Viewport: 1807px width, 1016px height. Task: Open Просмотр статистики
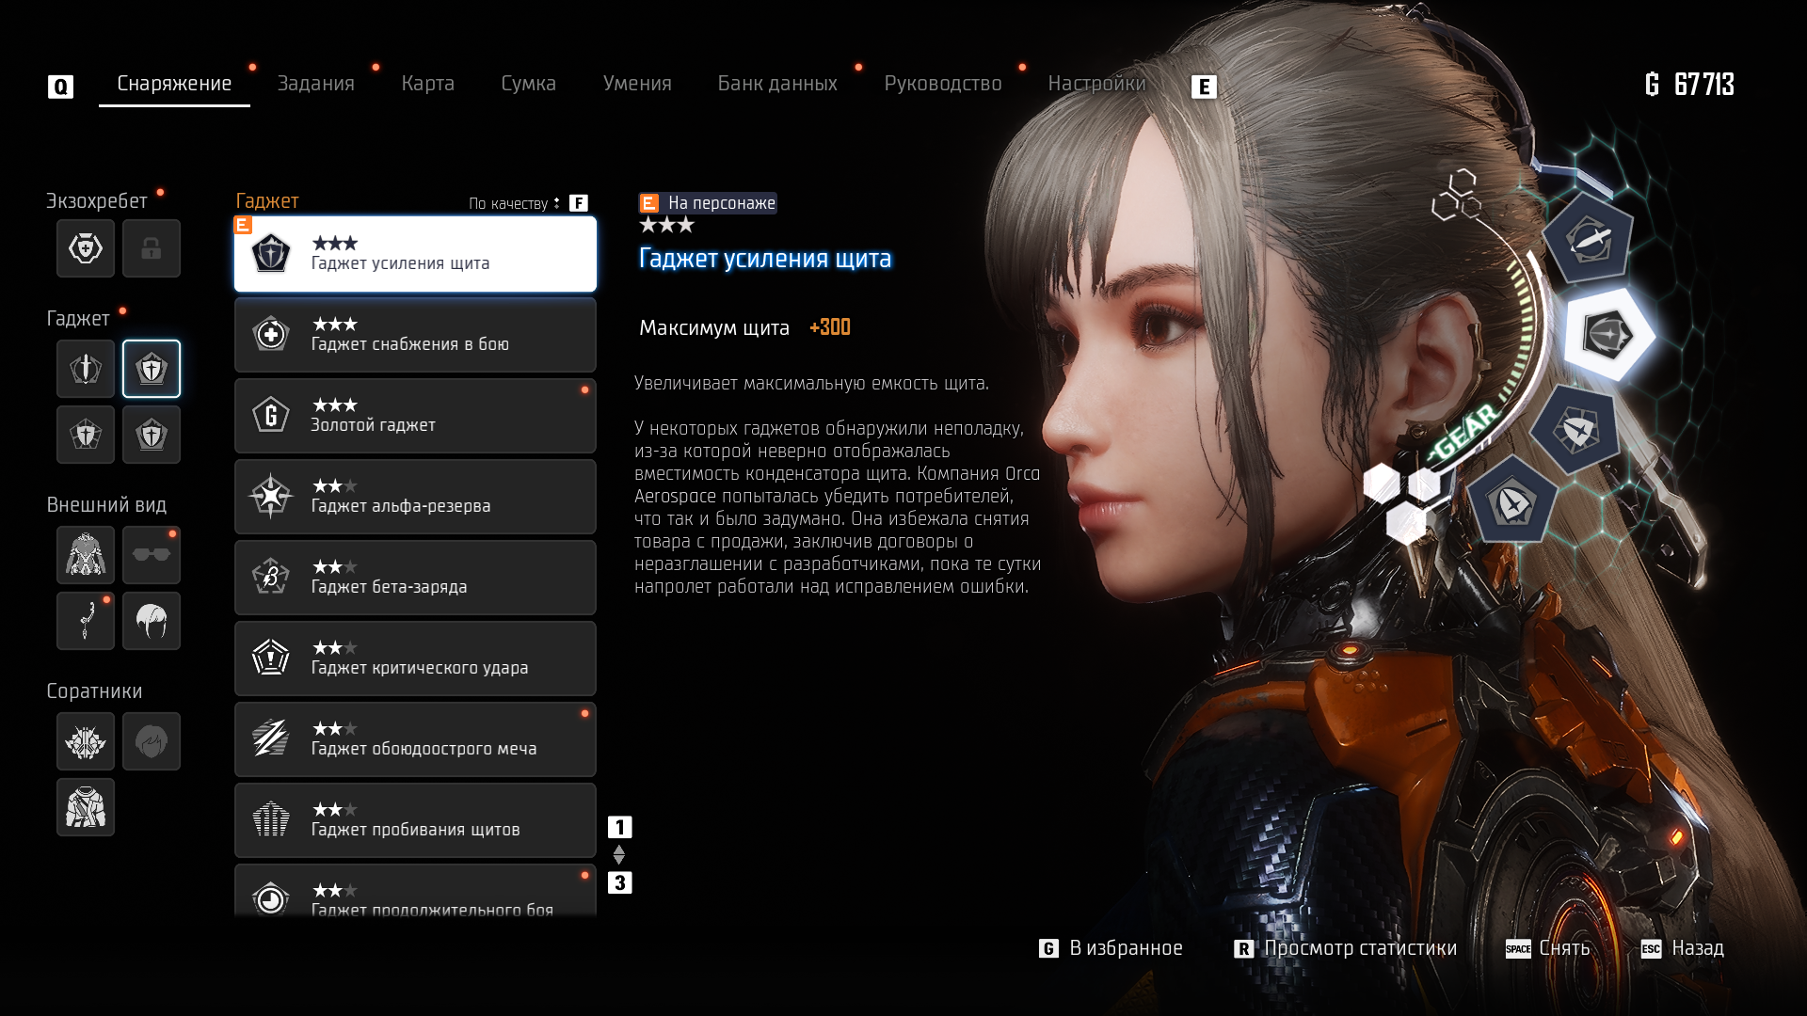[1346, 948]
